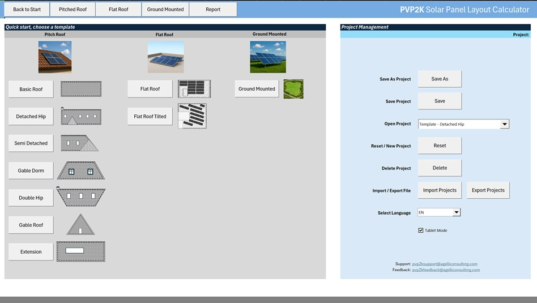The width and height of the screenshot is (537, 303).
Task: Click the Extension roof diagram icon
Action: [81, 251]
